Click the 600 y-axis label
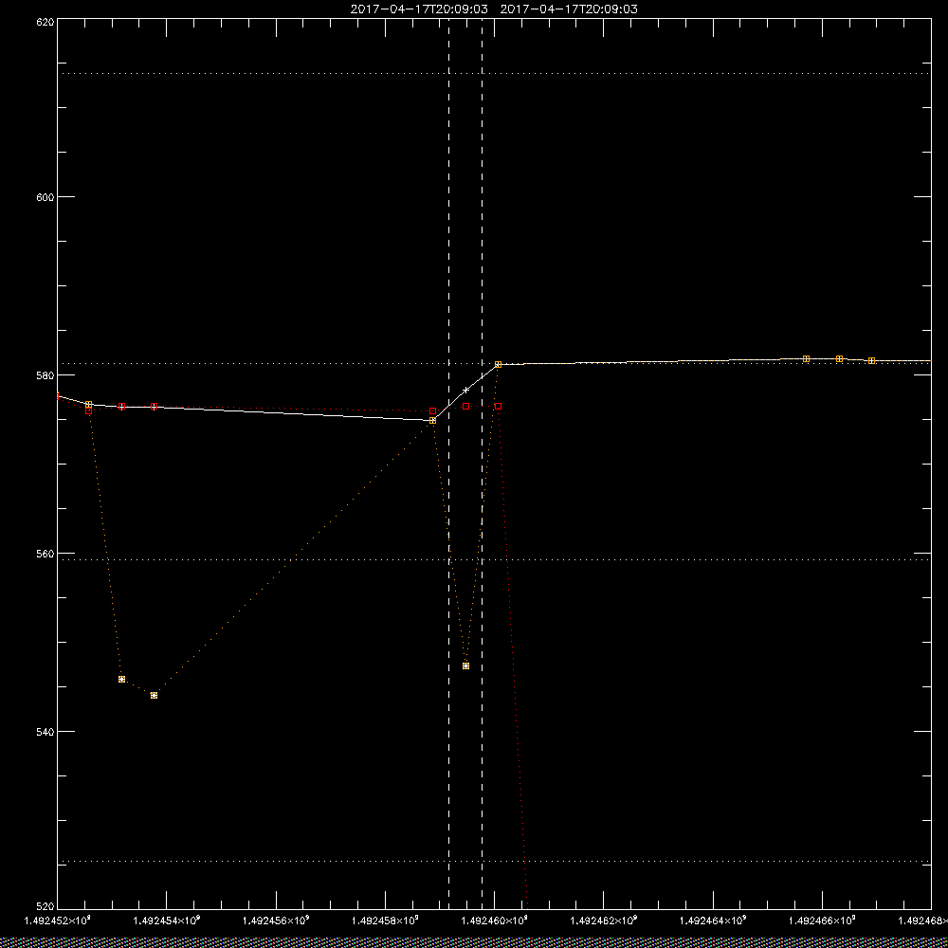This screenshot has height=948, width=948. click(46, 197)
